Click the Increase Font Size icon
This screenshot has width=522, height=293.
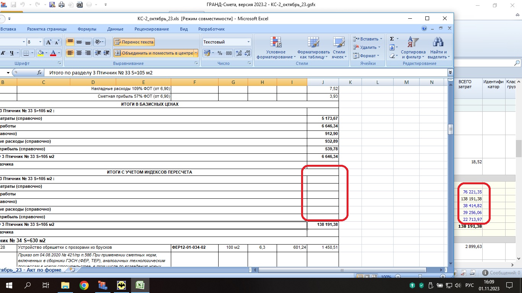[x=49, y=42]
